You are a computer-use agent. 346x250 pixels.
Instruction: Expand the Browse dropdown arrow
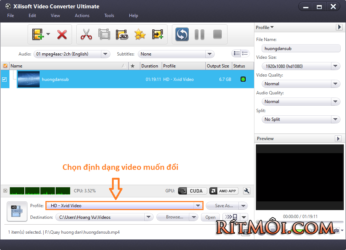coord(194,217)
